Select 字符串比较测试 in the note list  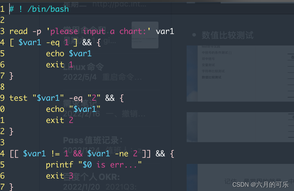pyautogui.click(x=213, y=71)
